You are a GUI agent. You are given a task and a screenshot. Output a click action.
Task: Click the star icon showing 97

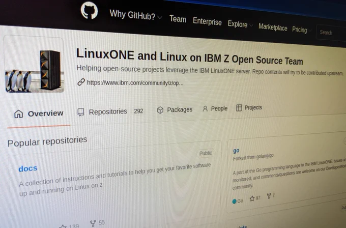tap(252, 198)
